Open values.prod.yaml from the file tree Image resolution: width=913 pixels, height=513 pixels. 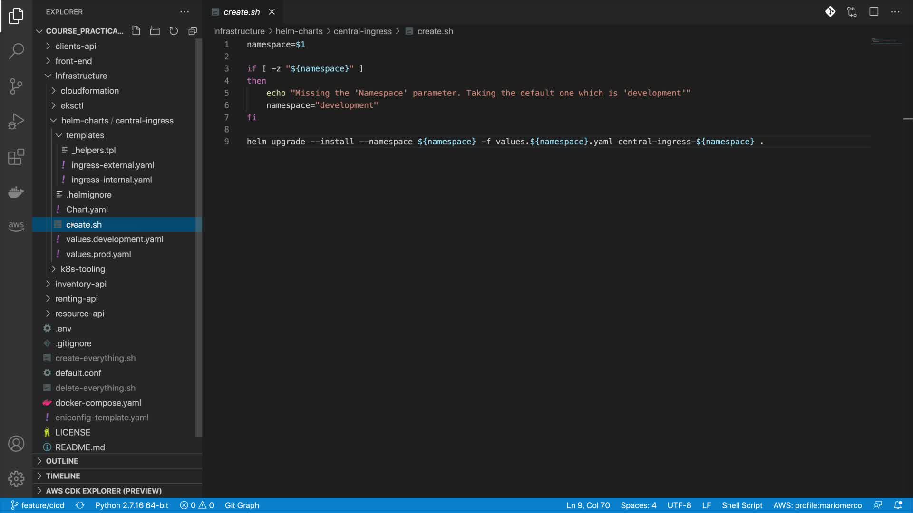pos(98,254)
